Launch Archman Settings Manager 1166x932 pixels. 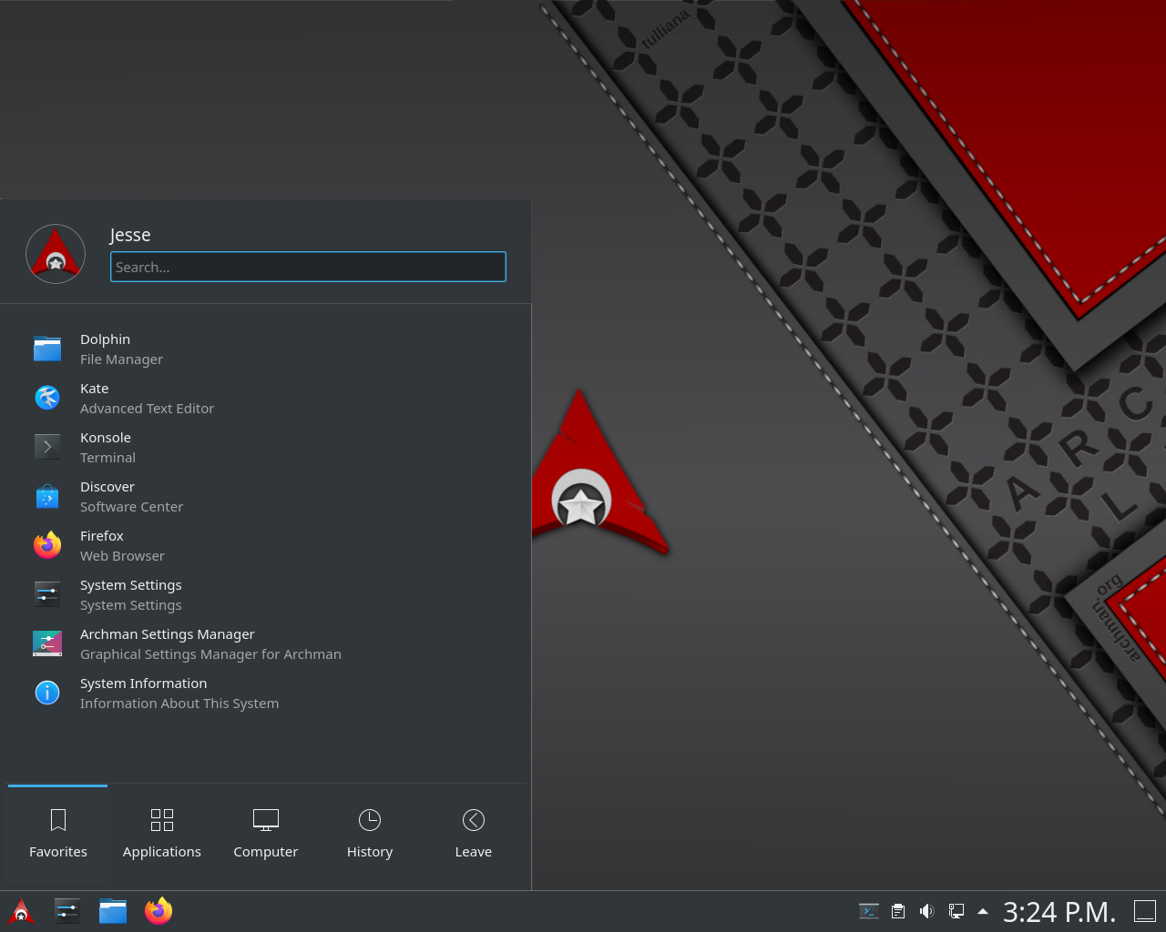pos(265,643)
